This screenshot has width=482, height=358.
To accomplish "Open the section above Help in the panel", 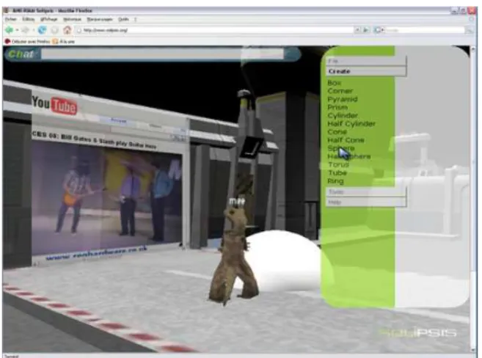I will (x=366, y=191).
